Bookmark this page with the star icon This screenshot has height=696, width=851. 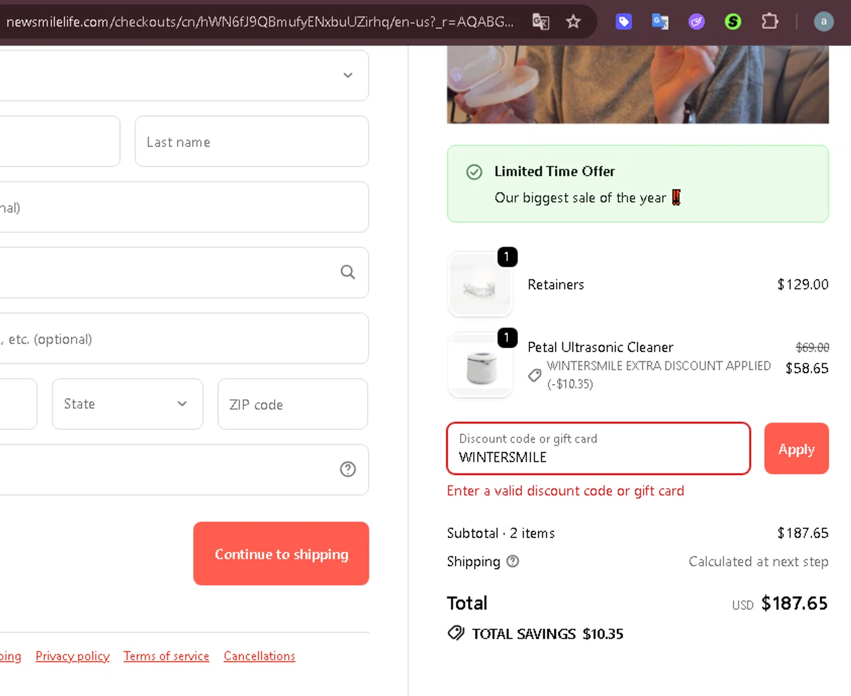point(573,22)
